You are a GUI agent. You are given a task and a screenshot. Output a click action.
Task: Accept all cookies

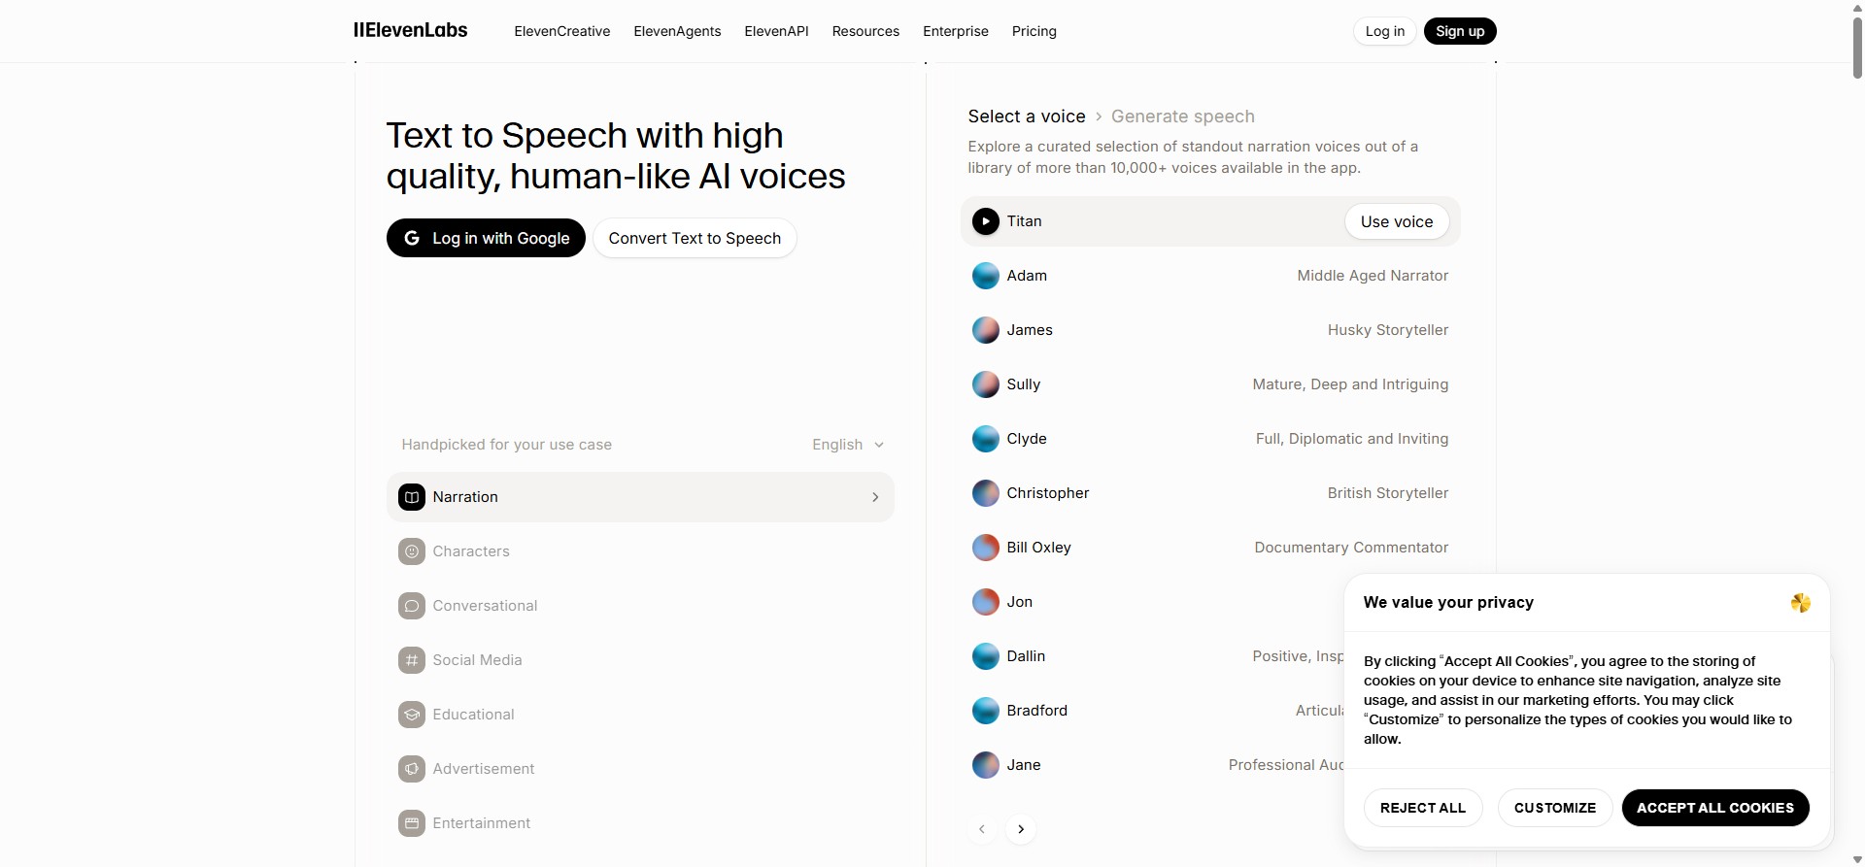[x=1715, y=808]
